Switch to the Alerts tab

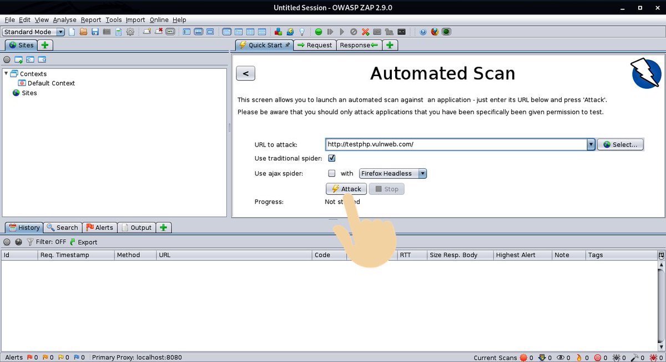click(99, 227)
